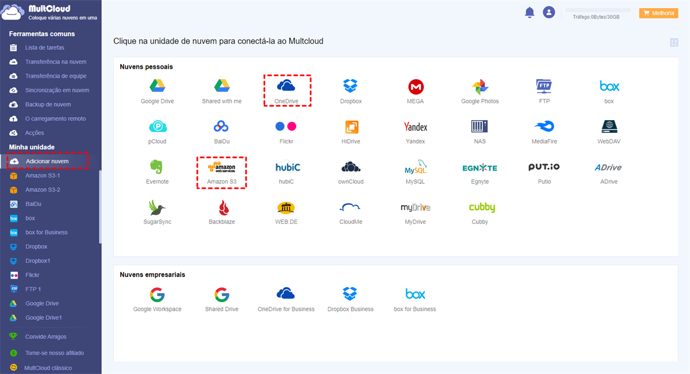Connect Google Photos
Viewport: 690px width, 374px height.
[x=480, y=91]
